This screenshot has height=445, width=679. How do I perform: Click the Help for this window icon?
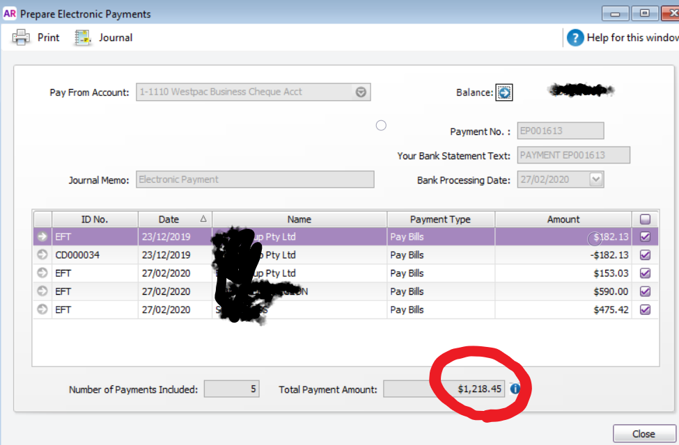click(575, 38)
